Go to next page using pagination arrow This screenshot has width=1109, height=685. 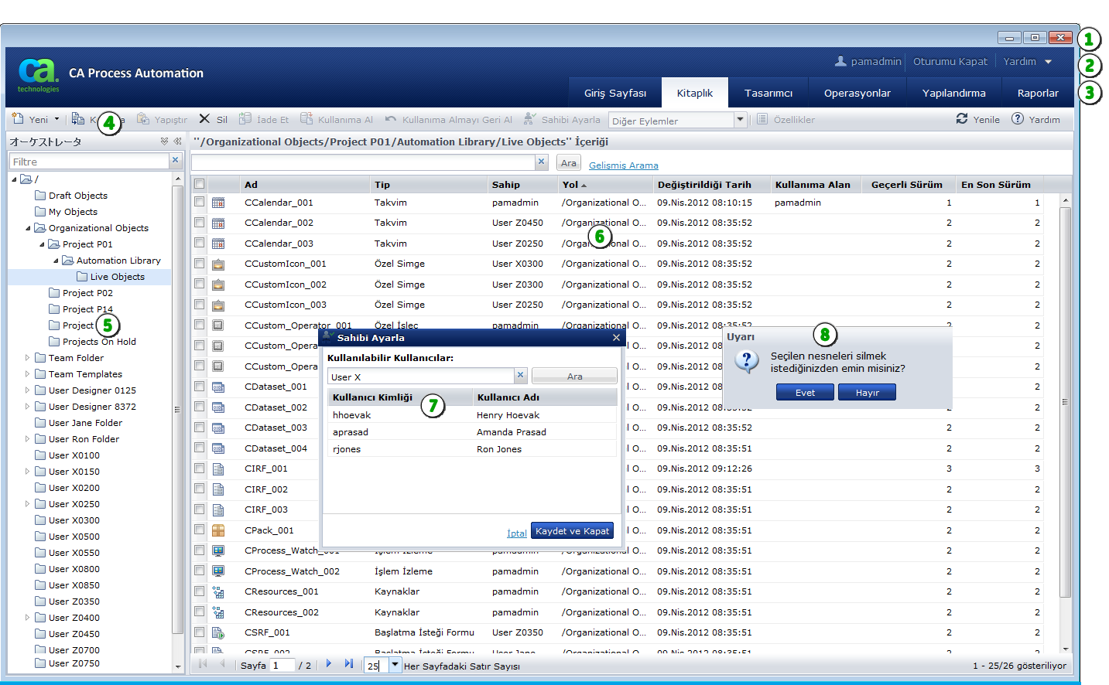tap(329, 664)
